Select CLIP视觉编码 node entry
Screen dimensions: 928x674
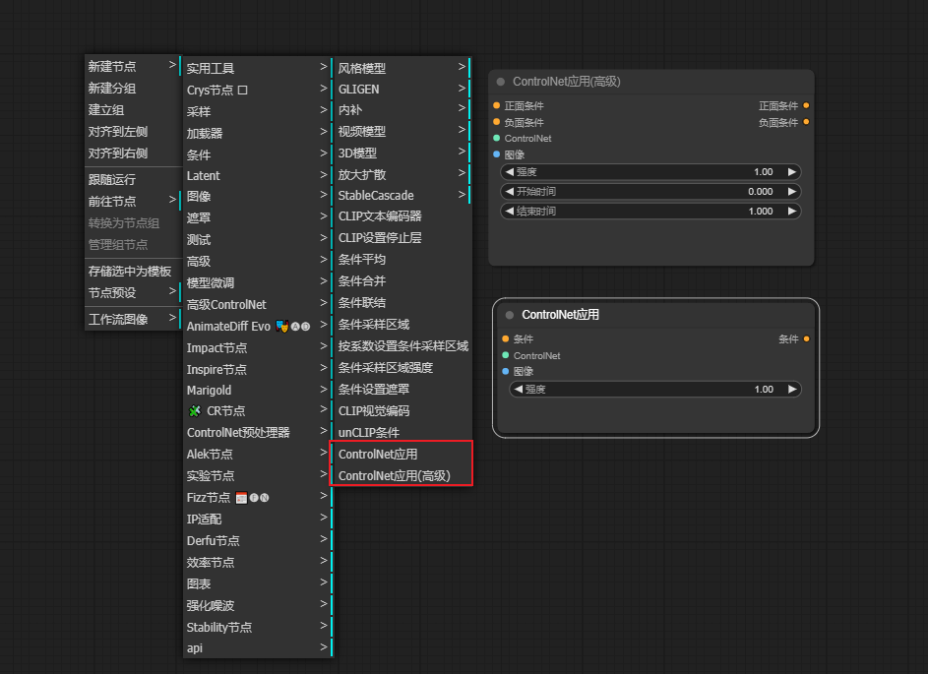point(402,410)
